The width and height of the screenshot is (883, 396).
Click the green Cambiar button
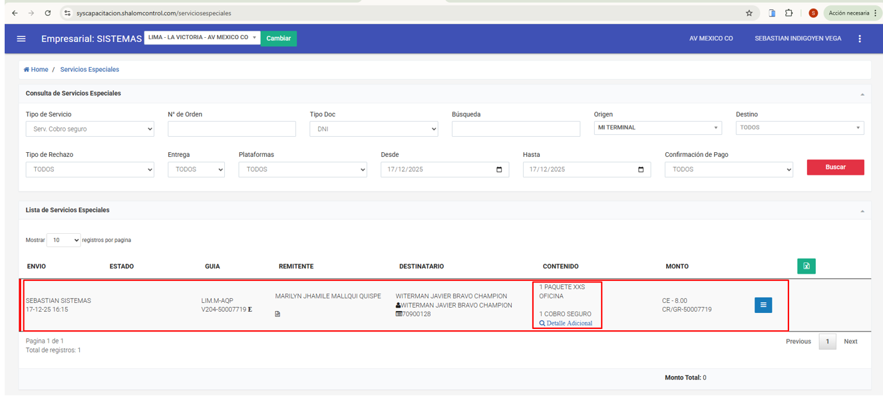278,39
